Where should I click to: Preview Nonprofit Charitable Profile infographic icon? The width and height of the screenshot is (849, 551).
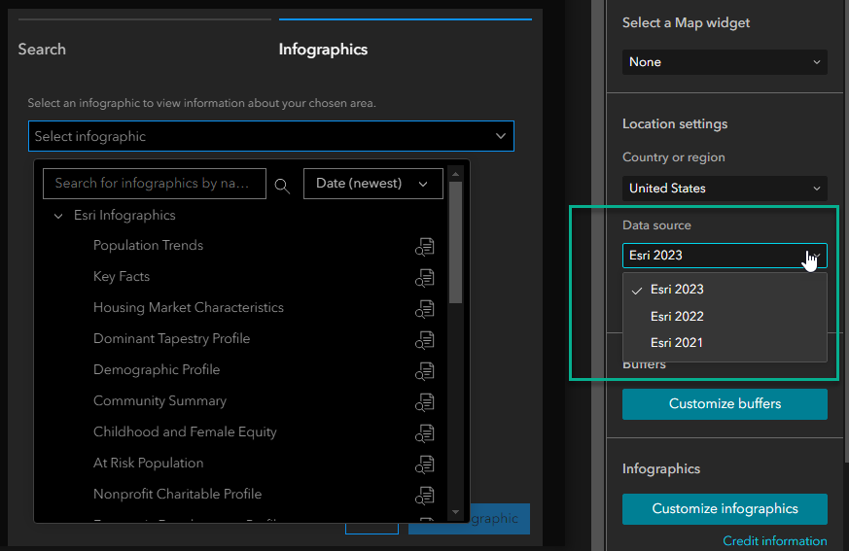click(424, 496)
